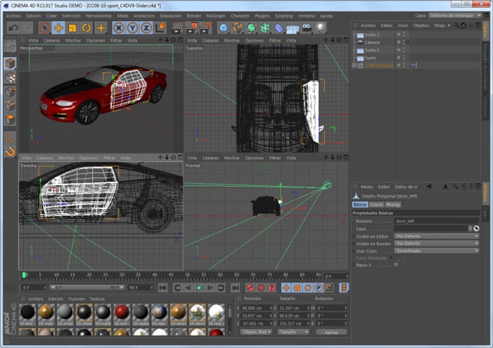Switch to the Phong tab in attributes

coord(392,204)
